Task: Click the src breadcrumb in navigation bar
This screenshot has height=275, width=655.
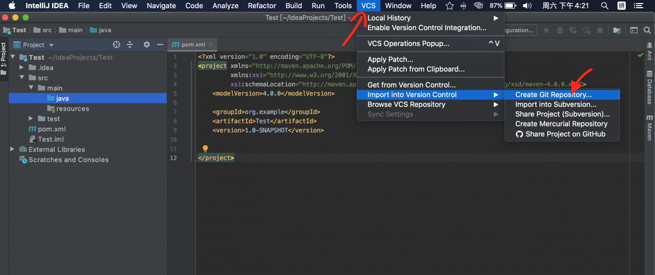Action: tap(42, 30)
